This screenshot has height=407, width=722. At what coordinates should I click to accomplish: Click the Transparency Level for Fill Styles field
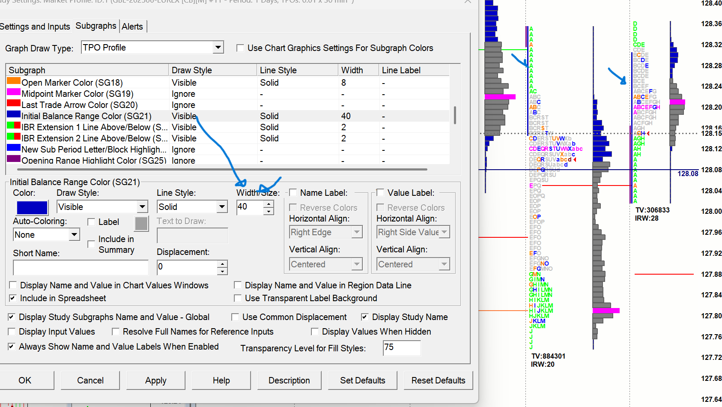point(401,348)
